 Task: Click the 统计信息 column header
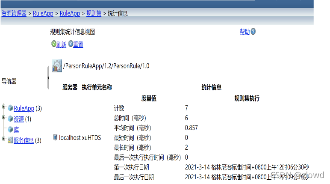211,87
